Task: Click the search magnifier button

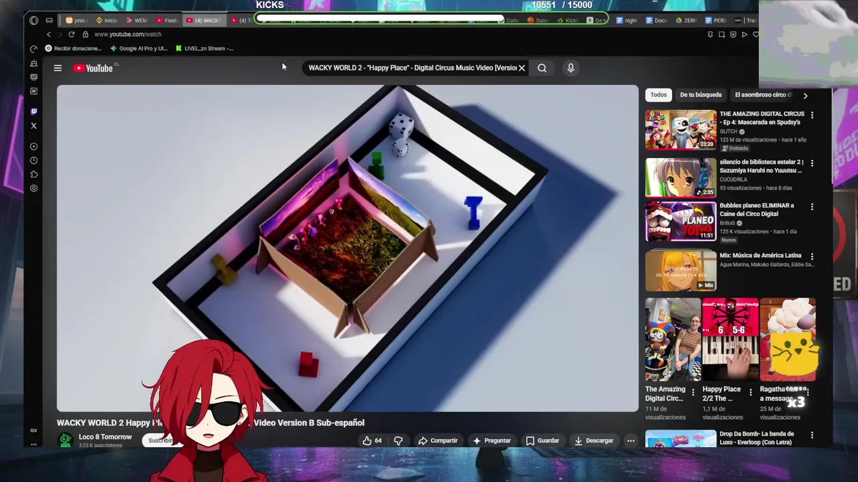Action: 542,68
